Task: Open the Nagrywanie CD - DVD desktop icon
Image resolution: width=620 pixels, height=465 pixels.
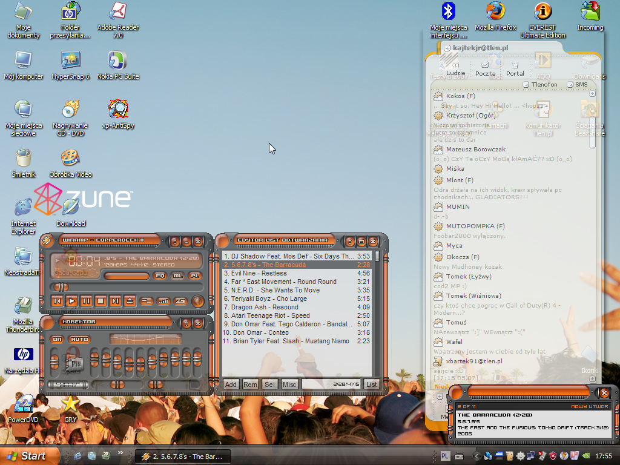Action: [x=70, y=118]
